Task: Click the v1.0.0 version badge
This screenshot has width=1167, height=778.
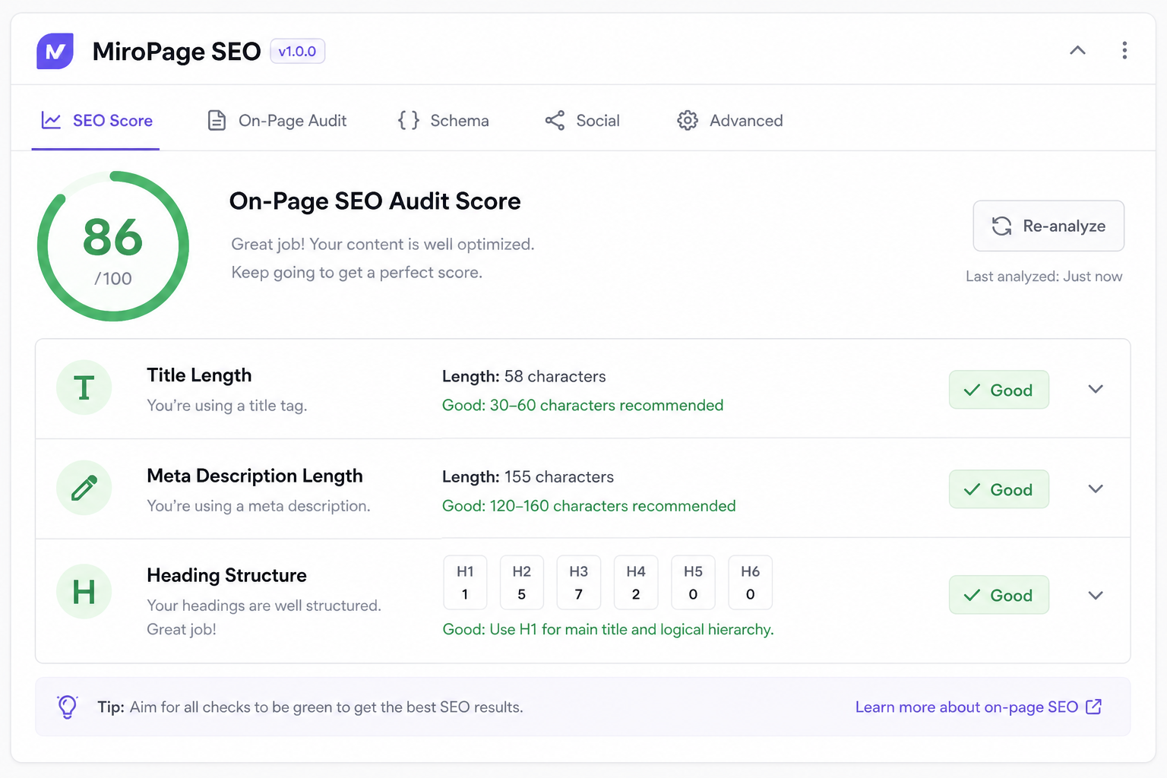Action: [x=297, y=51]
